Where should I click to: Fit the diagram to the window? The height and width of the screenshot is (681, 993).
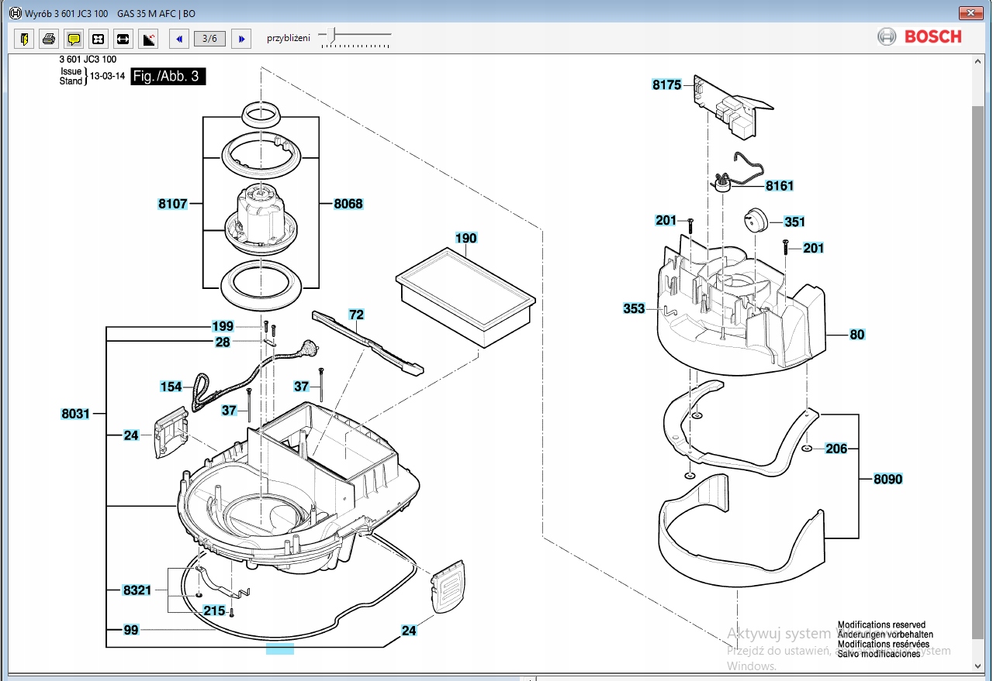click(x=99, y=39)
